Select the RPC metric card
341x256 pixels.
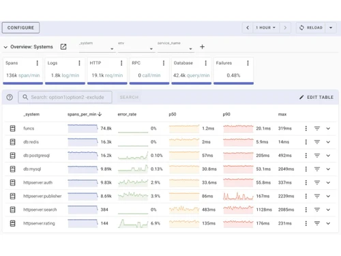pos(149,71)
